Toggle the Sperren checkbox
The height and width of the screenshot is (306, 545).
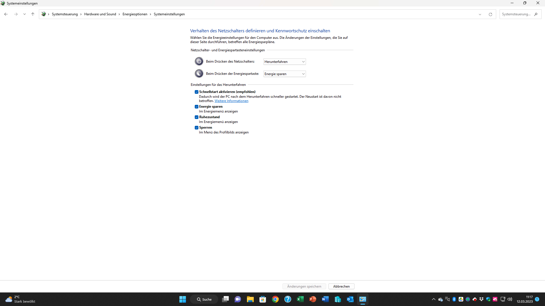196,127
